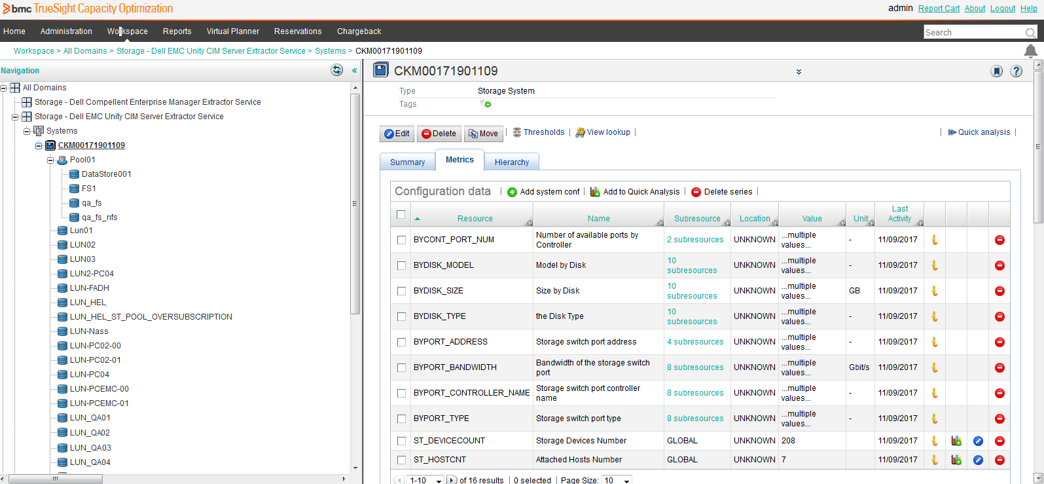1044x484 pixels.
Task: Open the Report Cart link
Action: (x=939, y=9)
